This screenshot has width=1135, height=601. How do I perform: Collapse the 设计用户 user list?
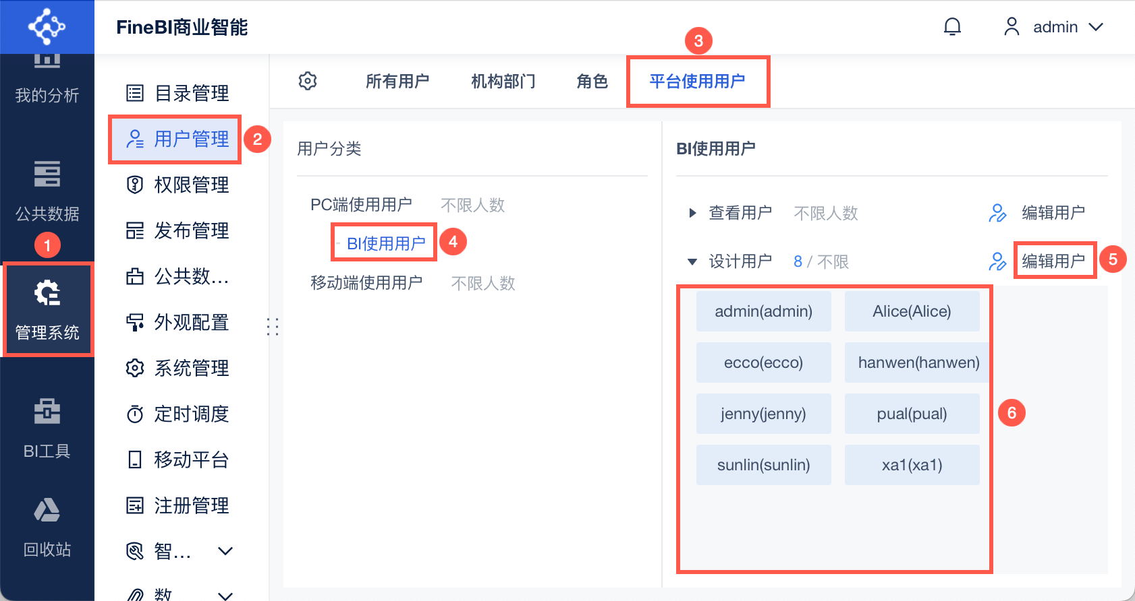pos(692,261)
